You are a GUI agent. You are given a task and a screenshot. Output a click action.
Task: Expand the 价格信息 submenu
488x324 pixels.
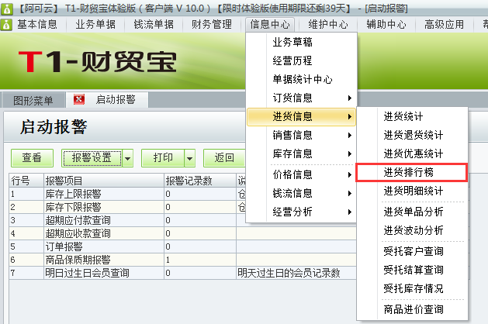(x=301, y=174)
